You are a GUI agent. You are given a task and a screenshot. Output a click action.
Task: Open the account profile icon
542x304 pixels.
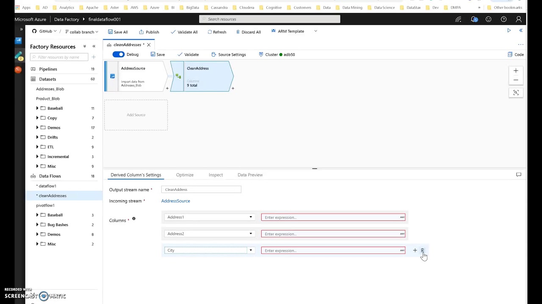click(519, 19)
